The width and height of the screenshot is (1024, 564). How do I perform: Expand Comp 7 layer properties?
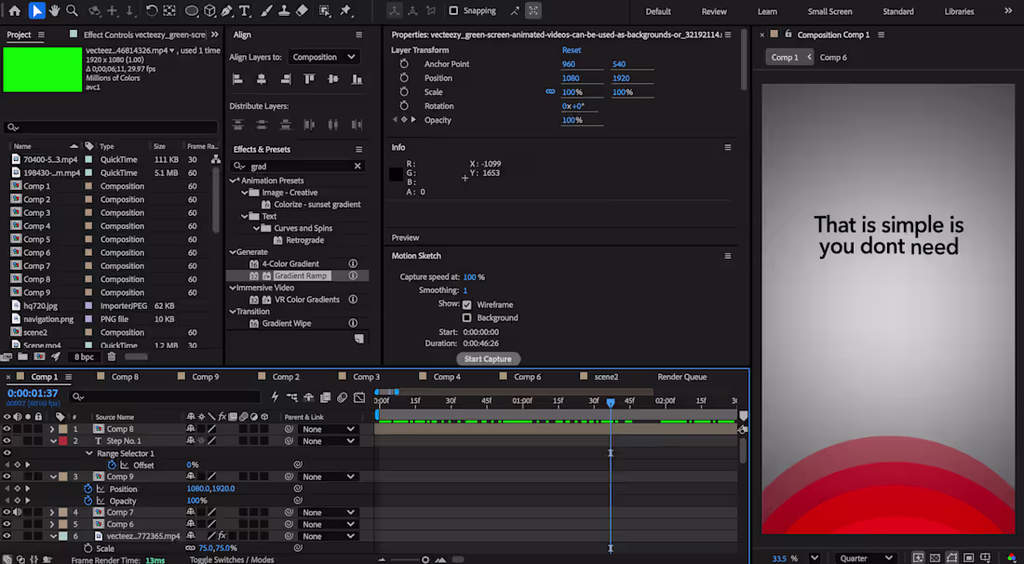[x=52, y=513]
